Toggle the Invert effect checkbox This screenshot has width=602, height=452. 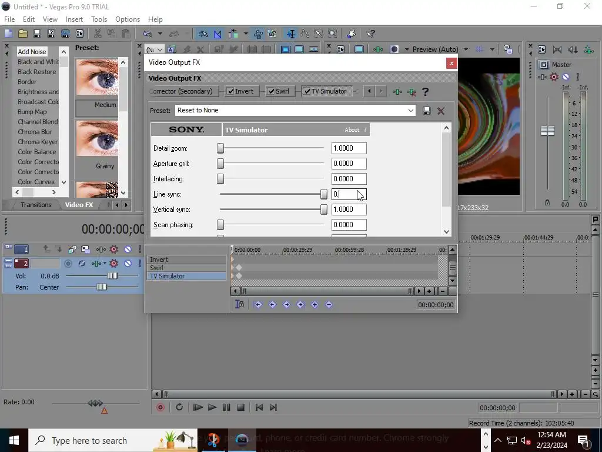point(230,91)
